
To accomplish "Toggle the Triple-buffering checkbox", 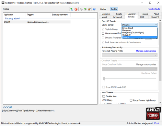I will 103,29.
